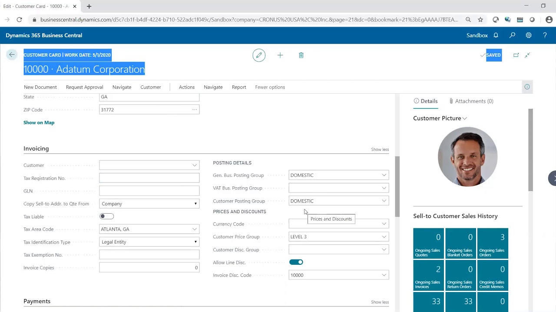Click the plus icon to create new customer
This screenshot has height=312, width=556.
tap(280, 55)
